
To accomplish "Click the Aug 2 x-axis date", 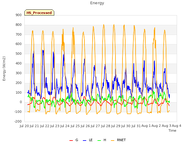I will coord(156,126).
